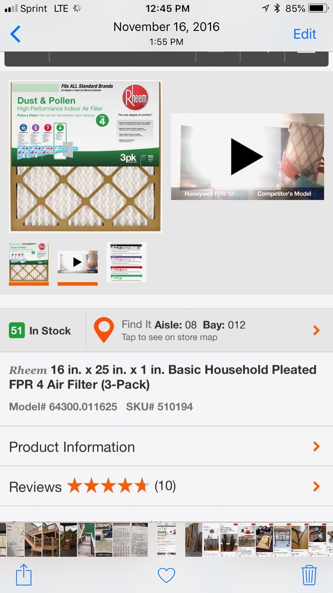Screen dimensions: 333x593
Task: Select the FPR chart thumbnail
Action: pos(126,262)
